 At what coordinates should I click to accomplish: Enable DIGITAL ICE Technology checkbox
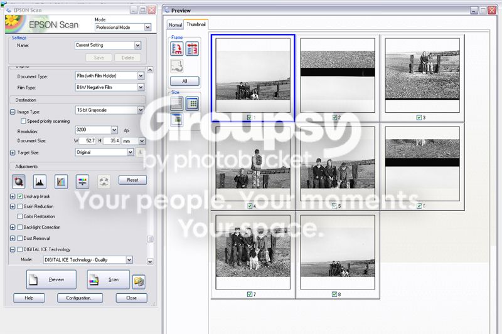coord(20,249)
